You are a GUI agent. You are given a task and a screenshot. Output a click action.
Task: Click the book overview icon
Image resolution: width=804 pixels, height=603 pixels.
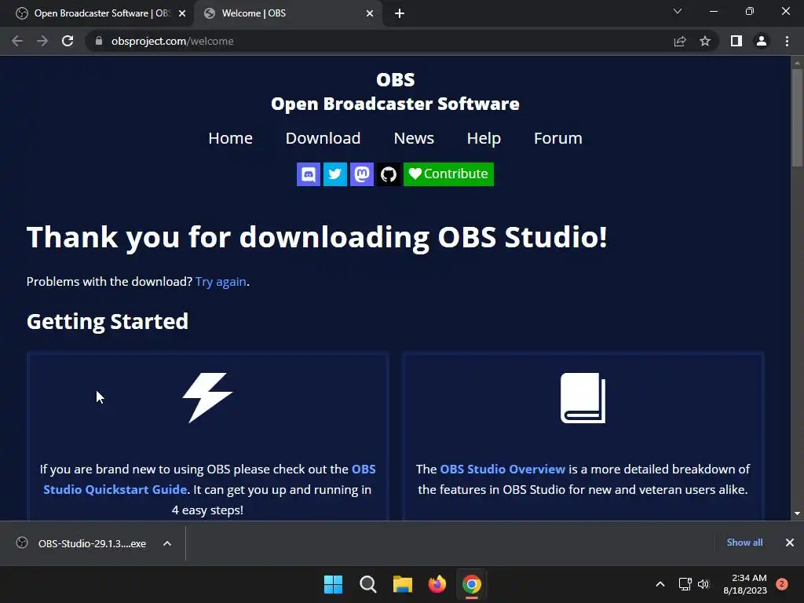pyautogui.click(x=583, y=398)
